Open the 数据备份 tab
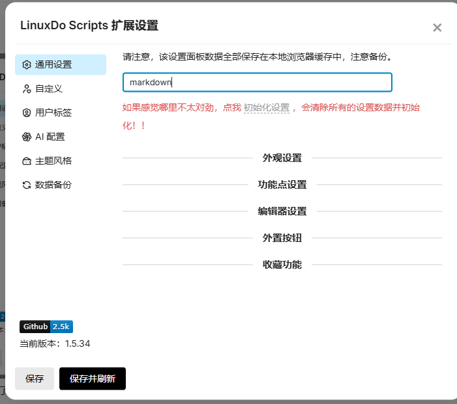The height and width of the screenshot is (404, 457). coord(61,185)
